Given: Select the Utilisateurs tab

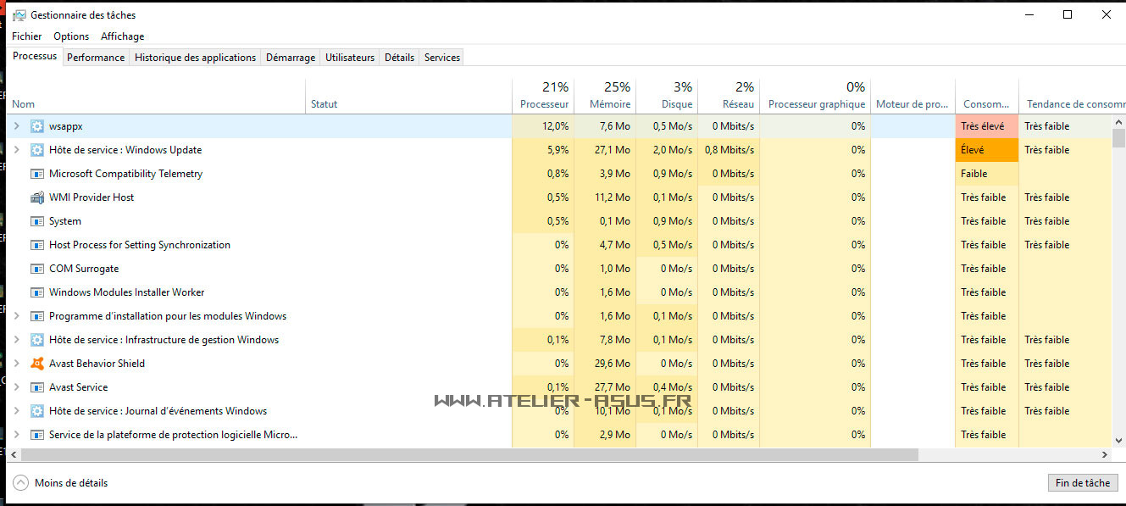Looking at the screenshot, I should pos(350,58).
